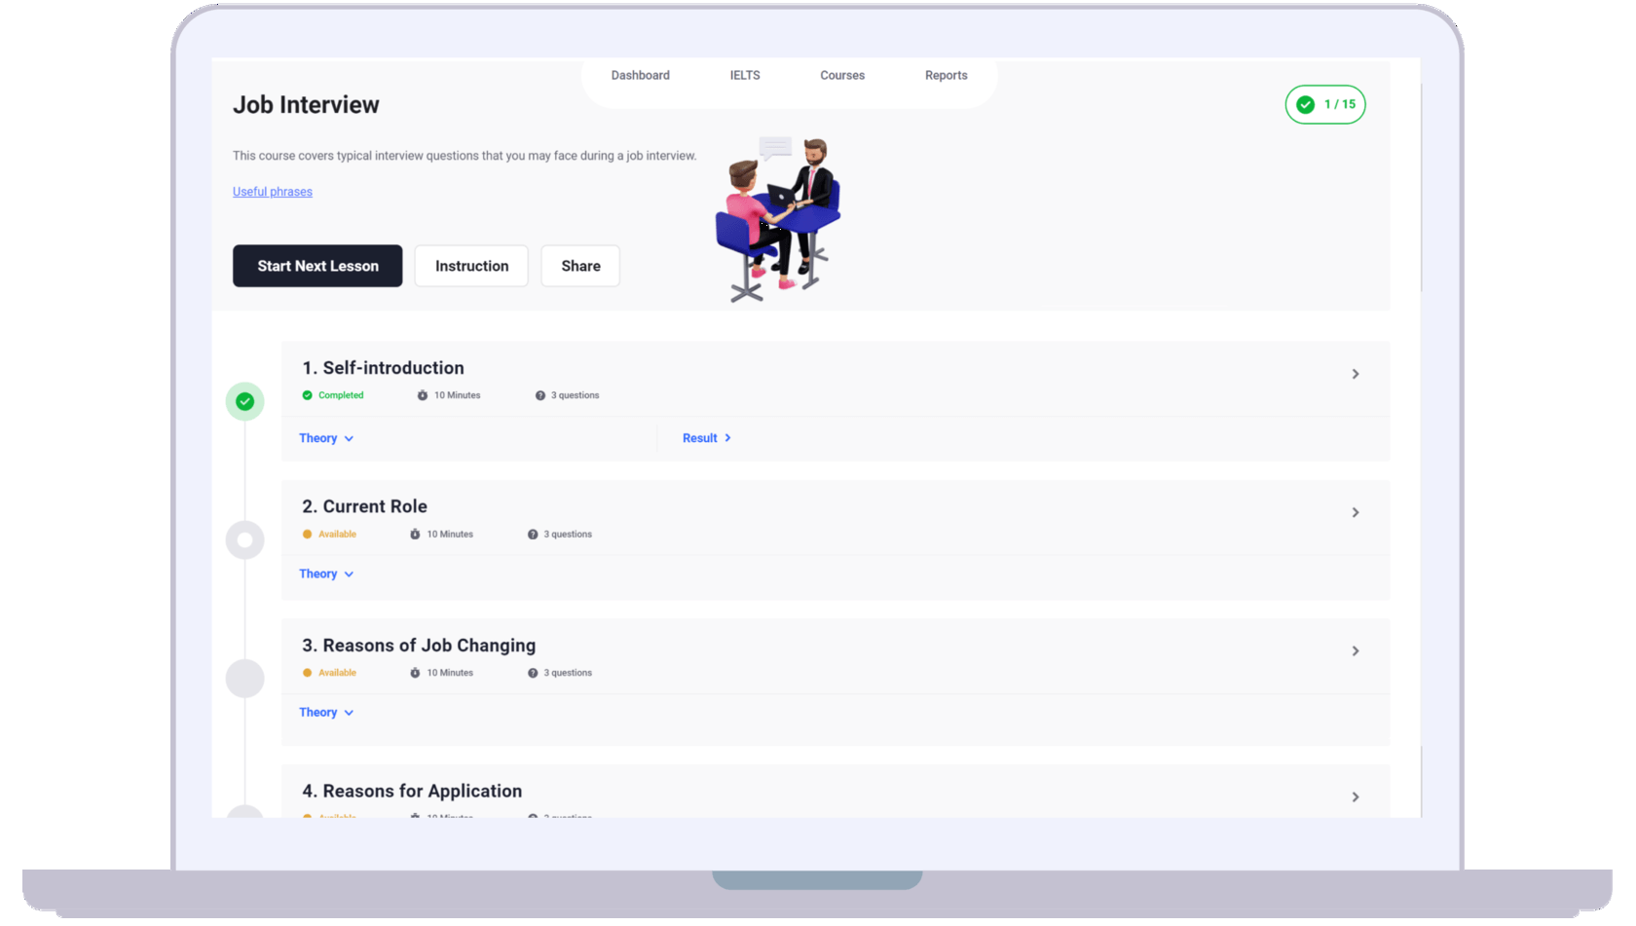Expand Theory under Current Role

(x=325, y=574)
